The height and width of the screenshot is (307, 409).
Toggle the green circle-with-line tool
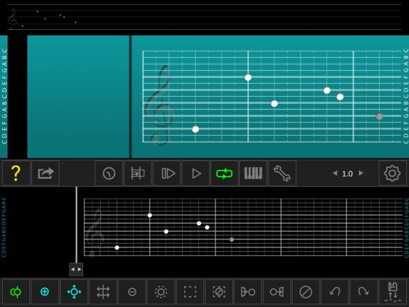(16, 291)
